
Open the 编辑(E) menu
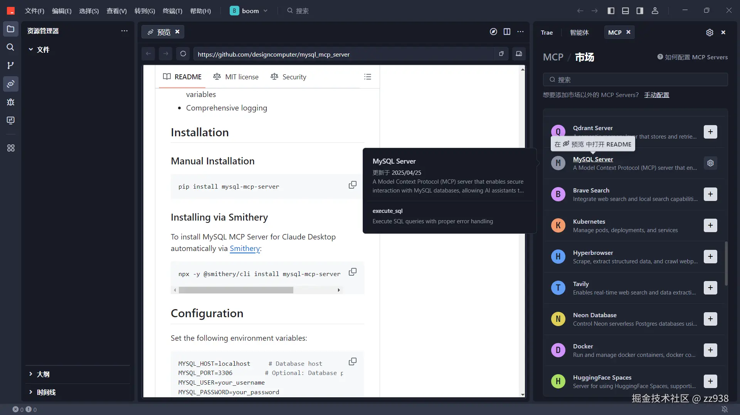[62, 11]
